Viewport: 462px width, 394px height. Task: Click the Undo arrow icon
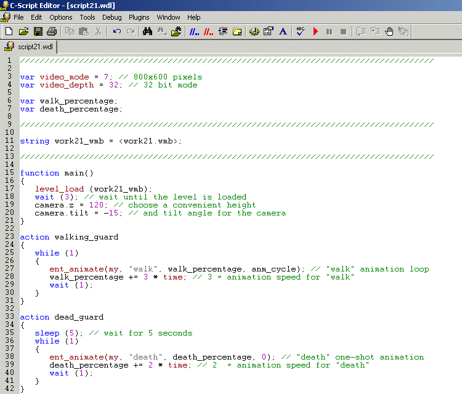pos(116,31)
